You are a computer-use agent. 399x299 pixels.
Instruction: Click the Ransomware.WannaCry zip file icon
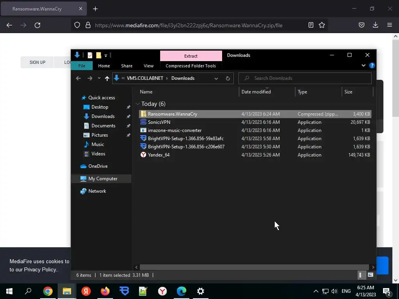[143, 114]
